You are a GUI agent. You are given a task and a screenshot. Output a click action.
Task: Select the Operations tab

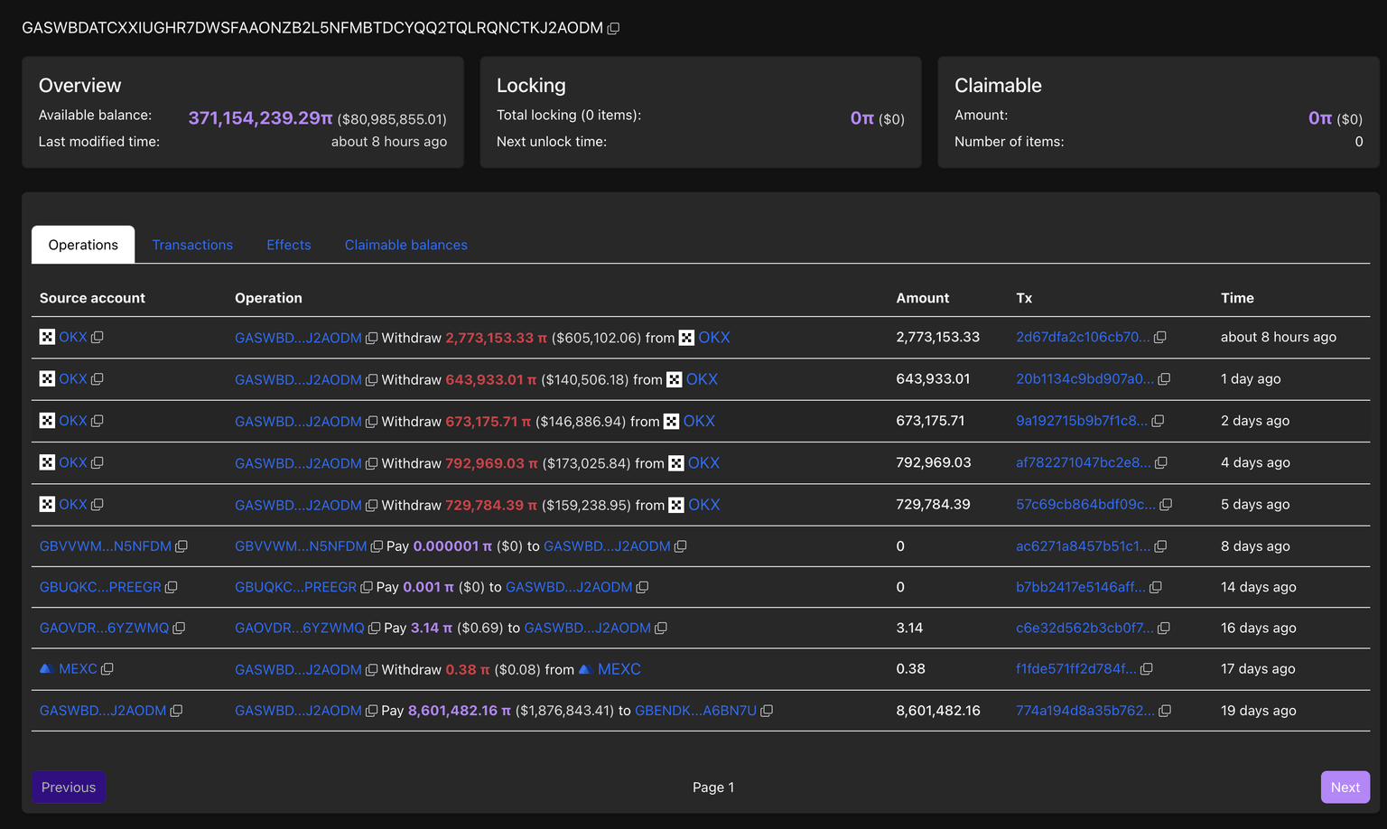(82, 244)
